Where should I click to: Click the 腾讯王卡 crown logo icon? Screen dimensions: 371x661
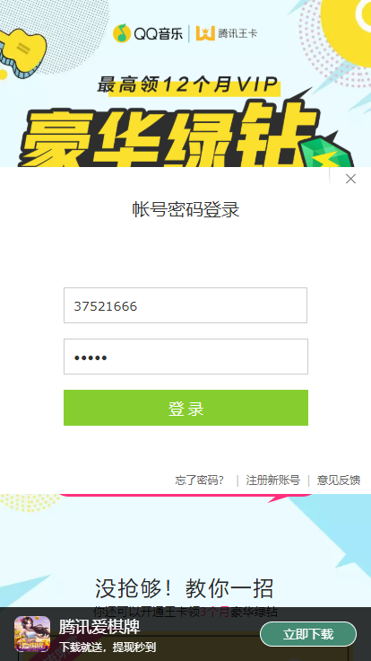pos(205,33)
